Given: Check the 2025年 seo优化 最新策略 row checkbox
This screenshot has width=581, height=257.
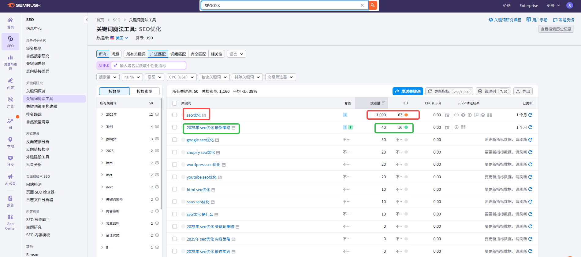Looking at the screenshot, I should (x=174, y=127).
